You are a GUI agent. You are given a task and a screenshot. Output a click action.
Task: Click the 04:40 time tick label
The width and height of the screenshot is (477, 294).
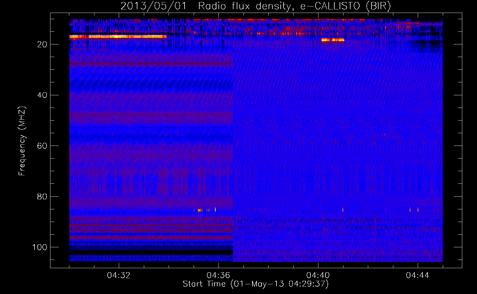tap(318, 275)
